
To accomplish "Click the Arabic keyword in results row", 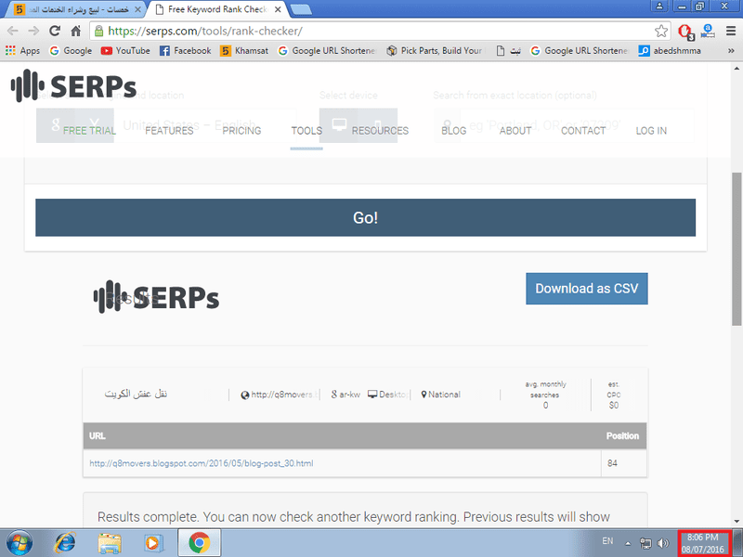I will coord(136,394).
